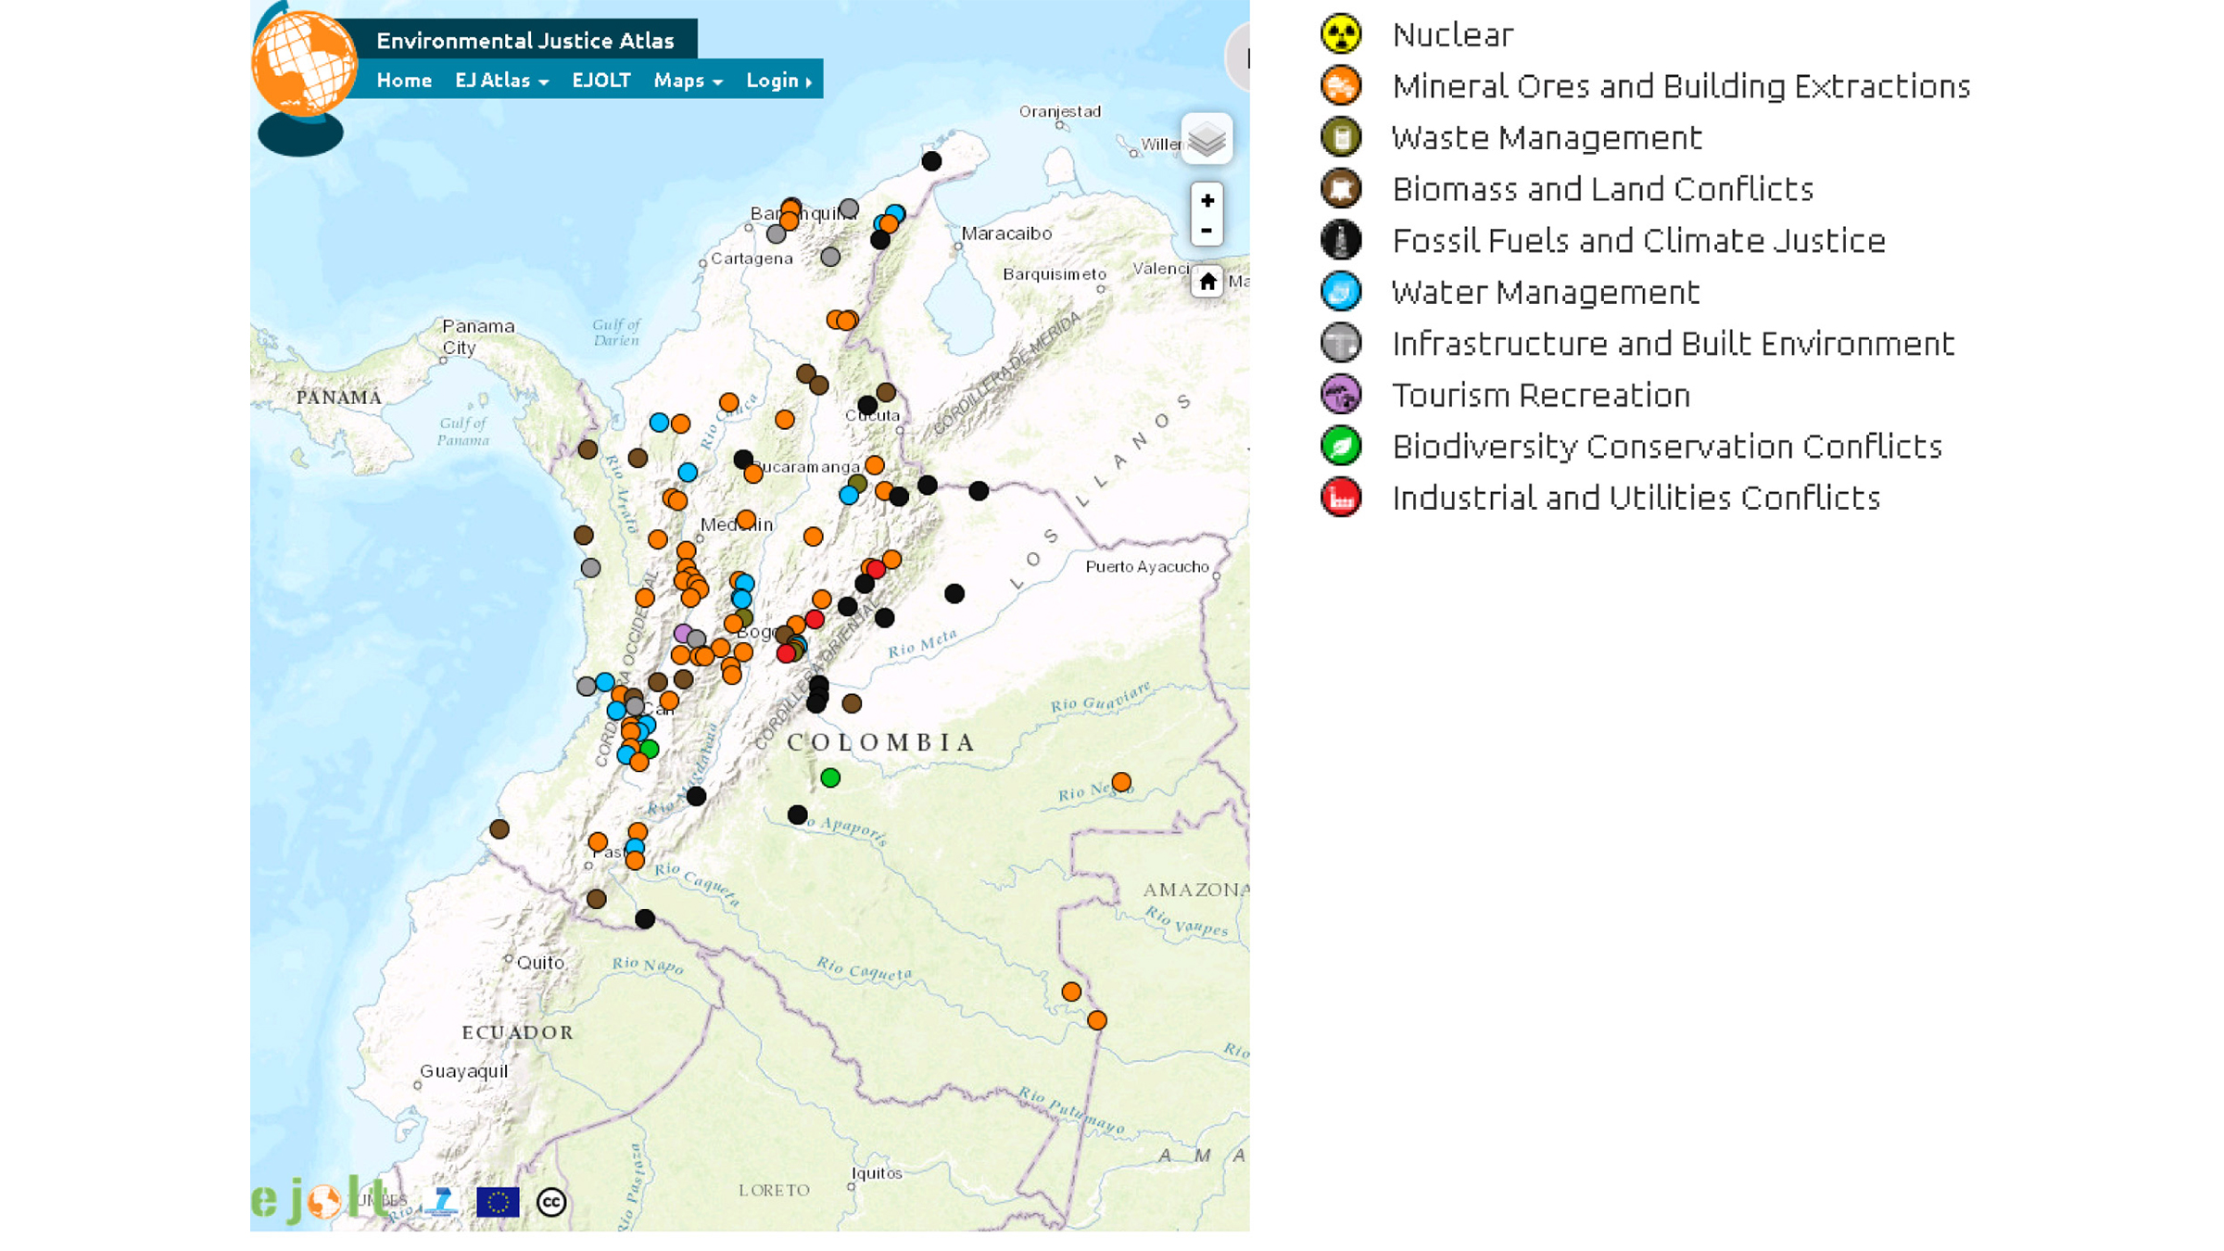Click the home icon to reset map view
The width and height of the screenshot is (2224, 1251).
click(1207, 281)
